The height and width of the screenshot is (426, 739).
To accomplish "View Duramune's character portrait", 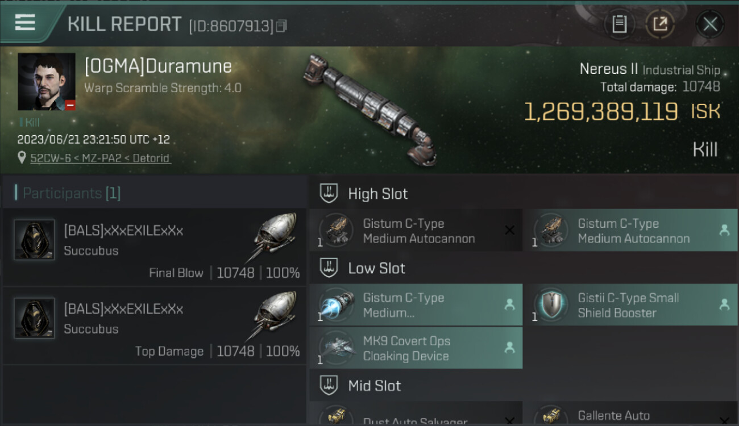I will tap(47, 82).
